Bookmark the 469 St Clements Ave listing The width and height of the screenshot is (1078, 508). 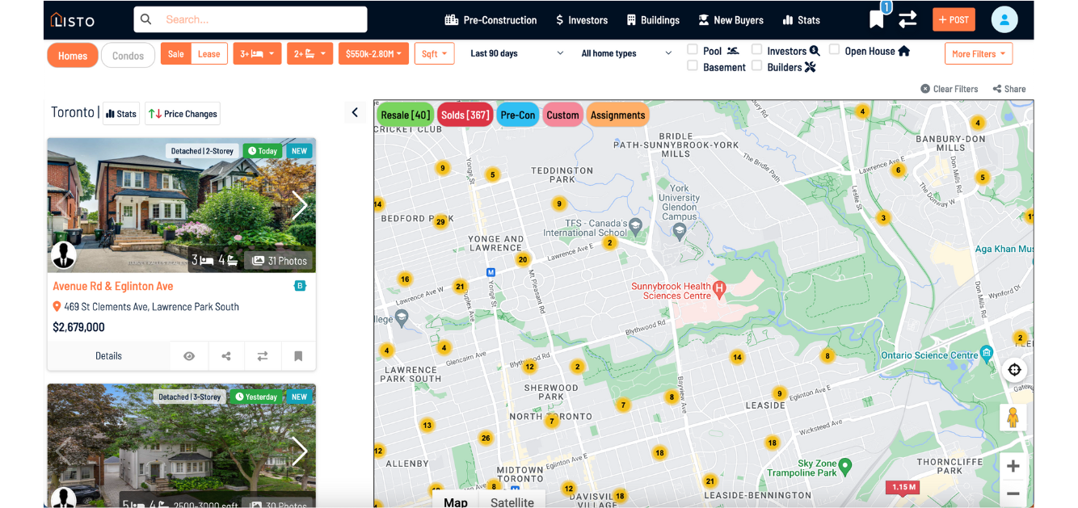(x=298, y=356)
